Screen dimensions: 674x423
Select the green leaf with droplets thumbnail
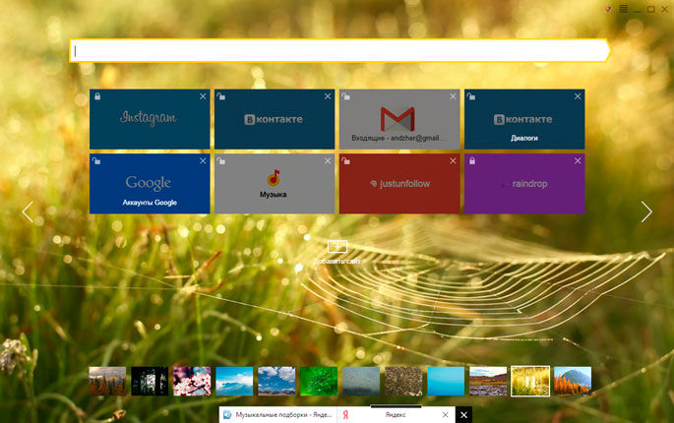(319, 381)
